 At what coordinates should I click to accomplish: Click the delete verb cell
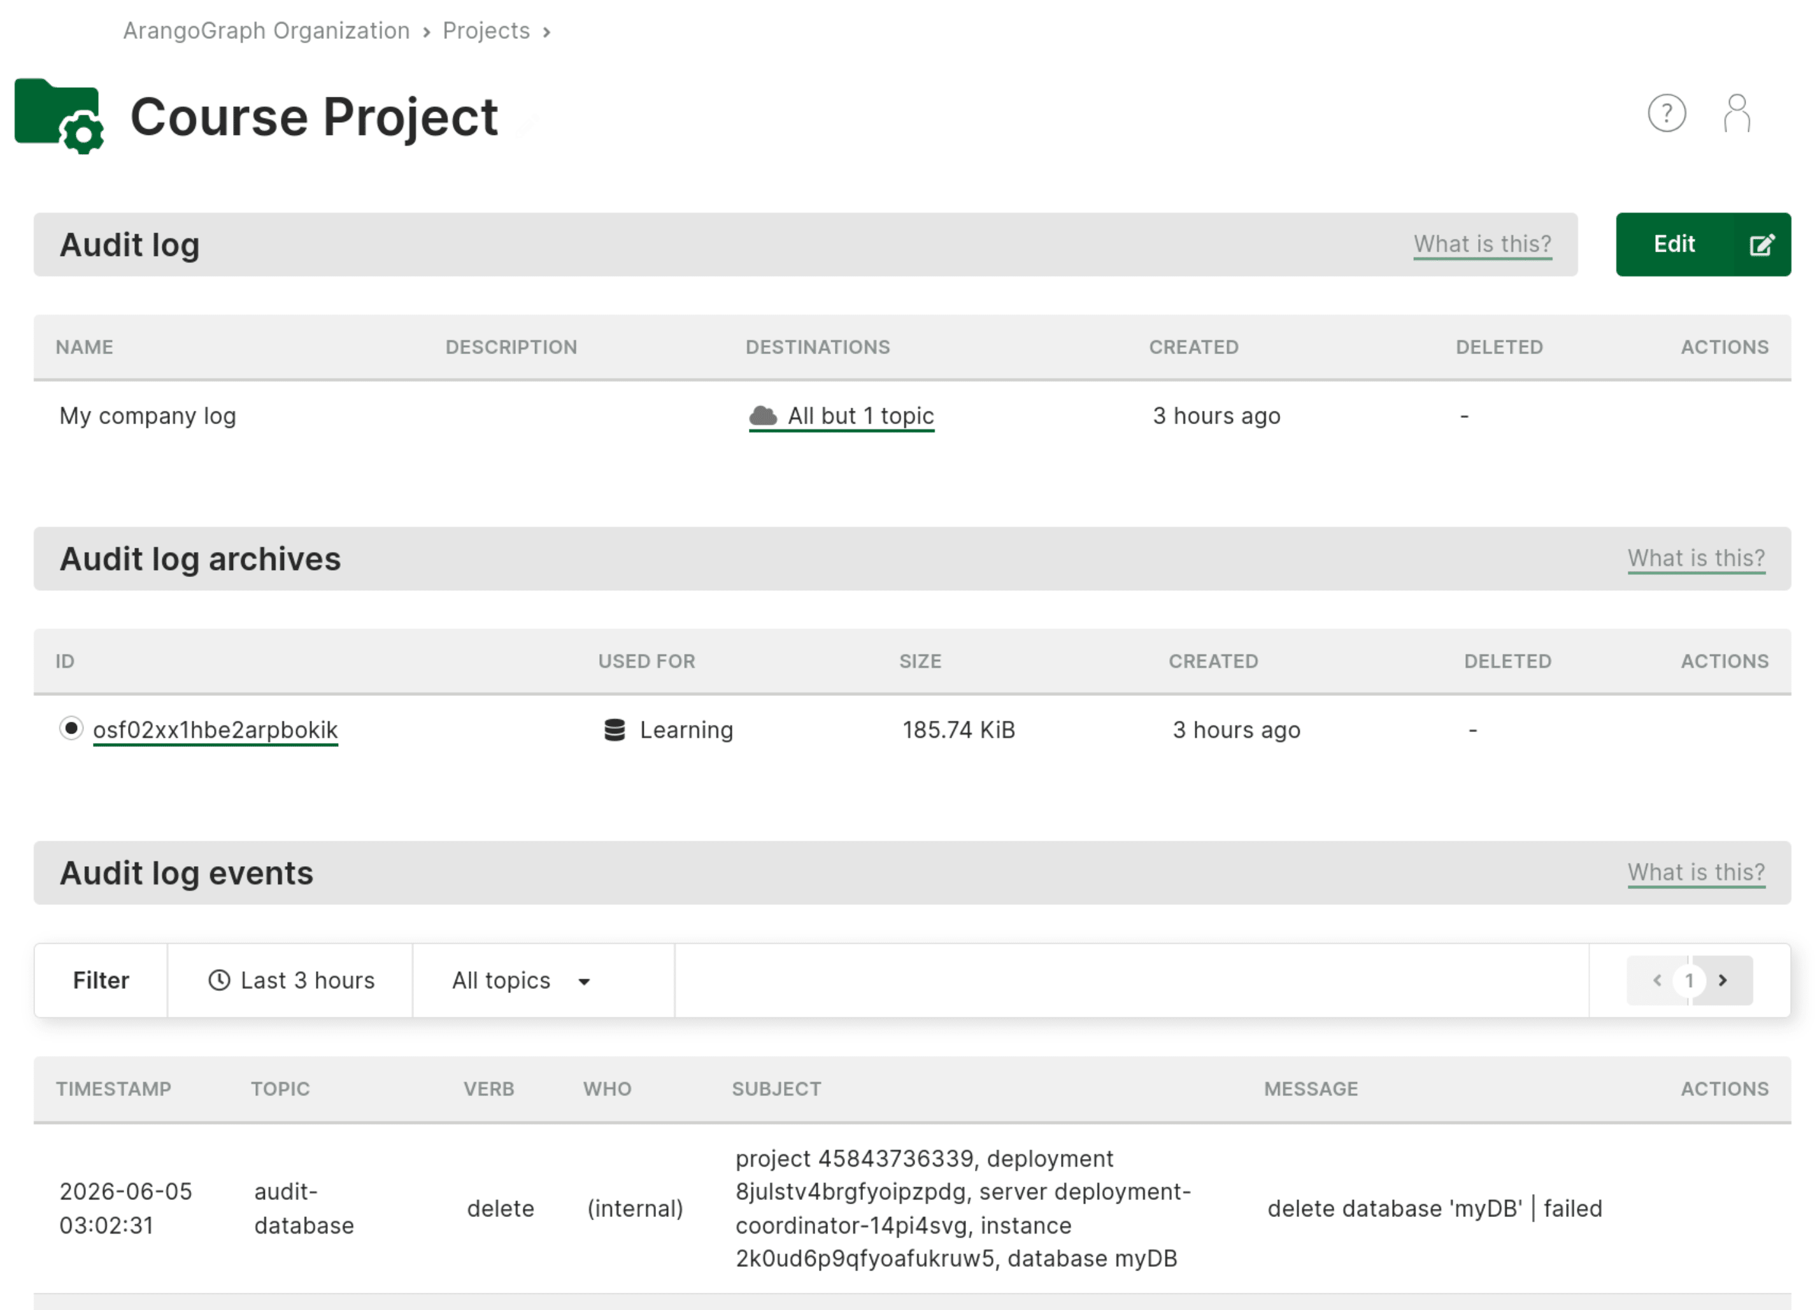(500, 1208)
